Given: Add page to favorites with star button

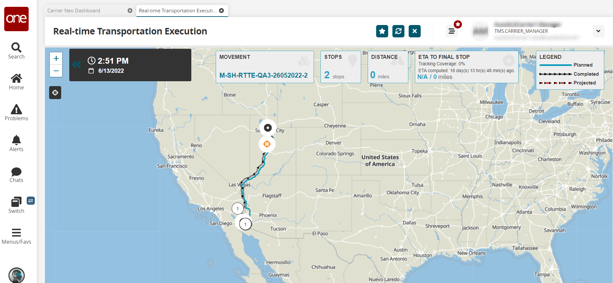Looking at the screenshot, I should click(x=382, y=31).
